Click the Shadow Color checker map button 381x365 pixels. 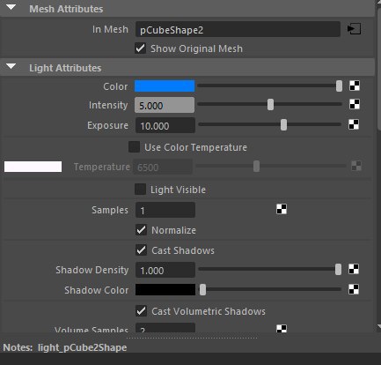[x=354, y=289]
